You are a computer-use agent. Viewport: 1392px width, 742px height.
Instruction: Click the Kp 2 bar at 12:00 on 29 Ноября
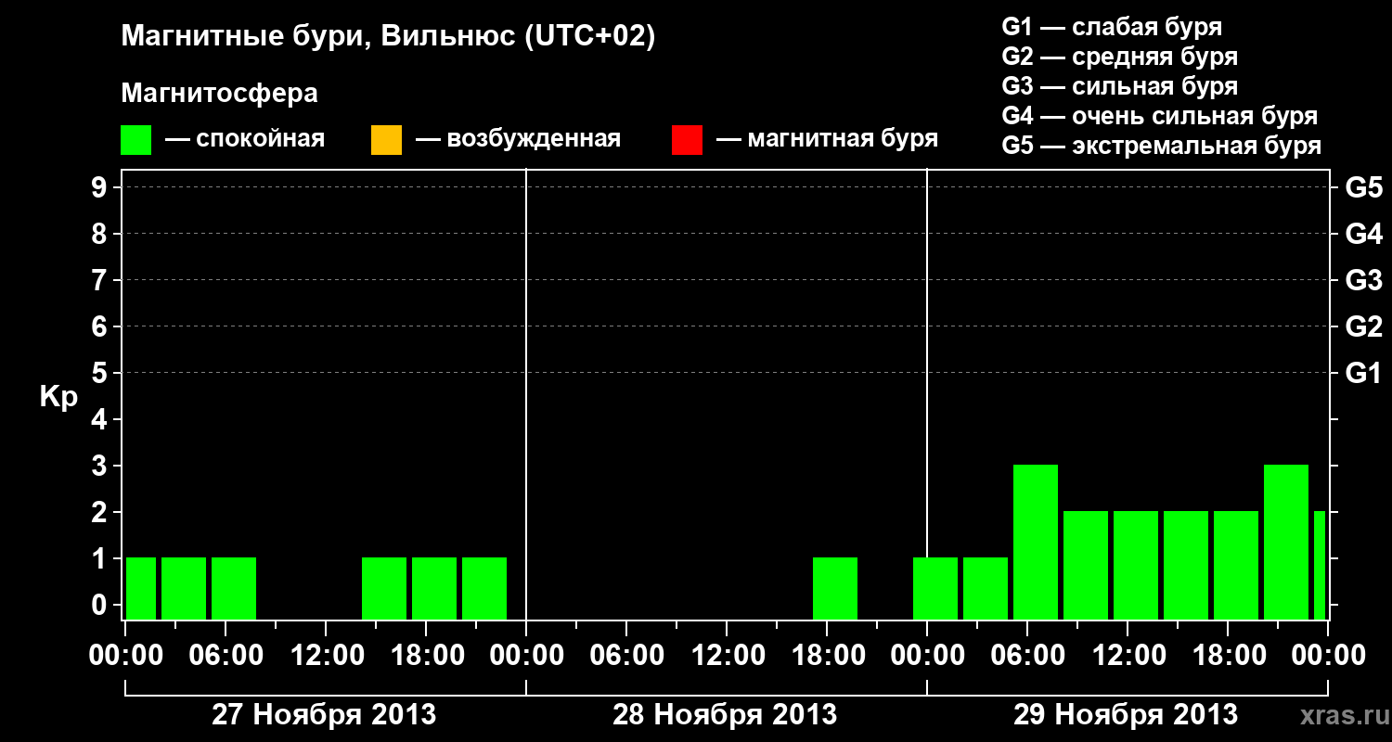[x=1136, y=565]
